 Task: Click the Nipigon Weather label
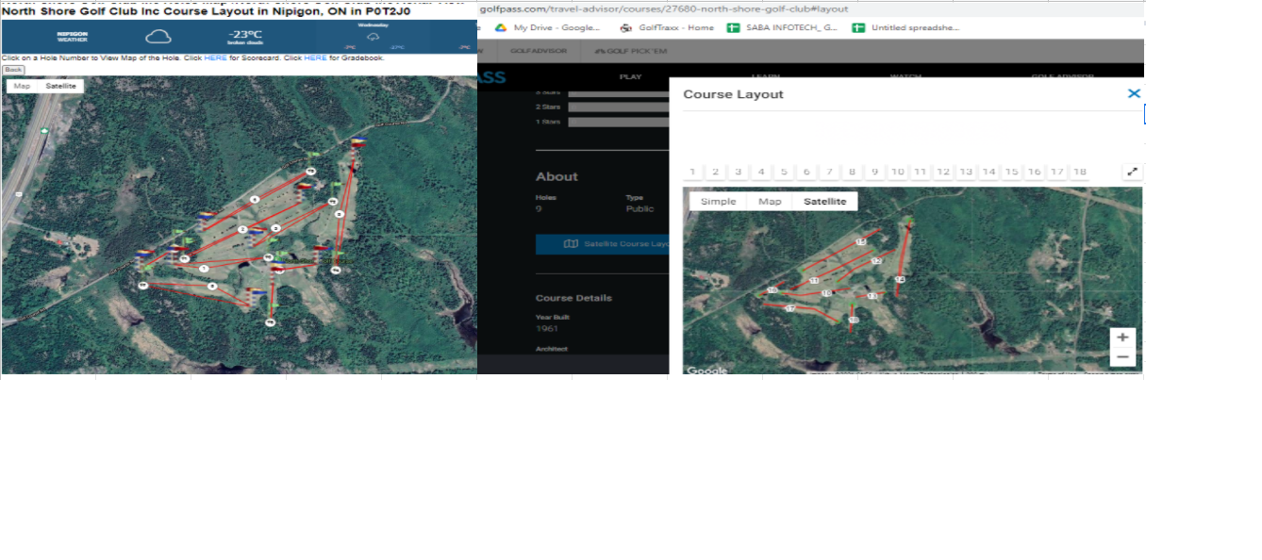pos(73,36)
